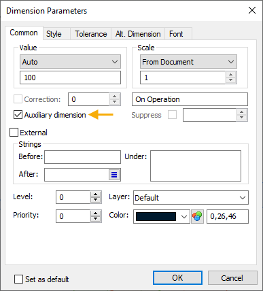Click the Suppress value field
263x291 pixels.
[x=209, y=115]
